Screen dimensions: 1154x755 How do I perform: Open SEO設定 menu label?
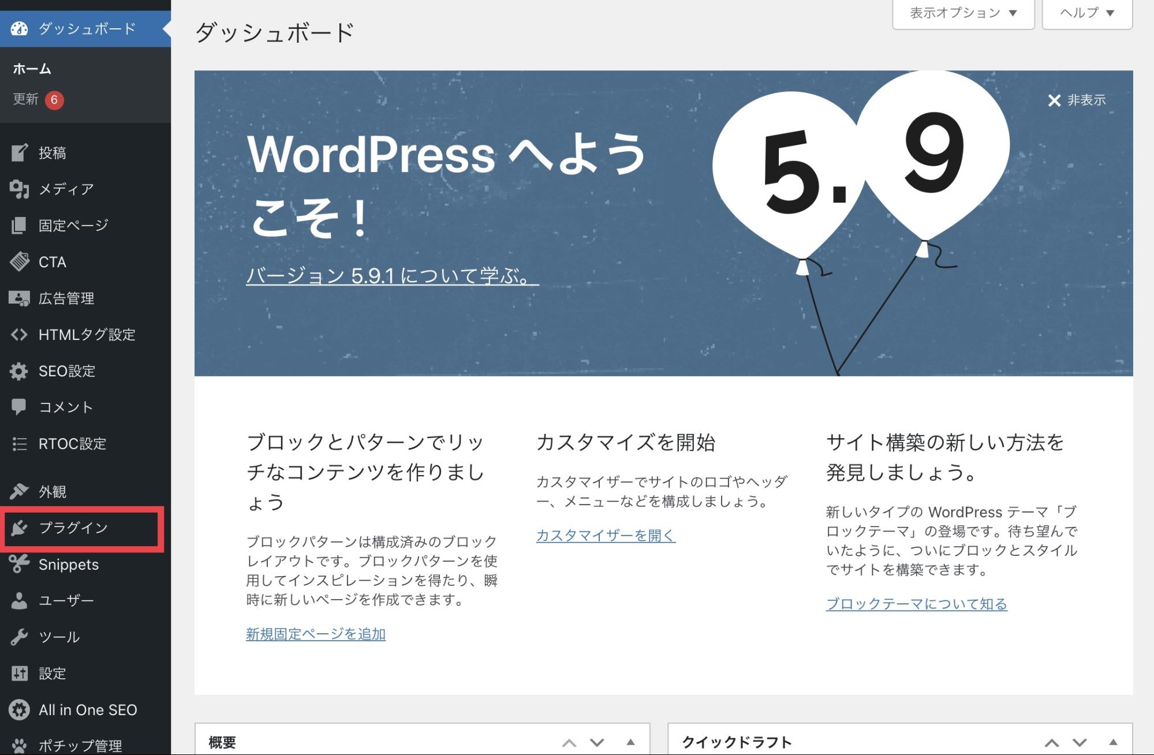pyautogui.click(x=67, y=371)
